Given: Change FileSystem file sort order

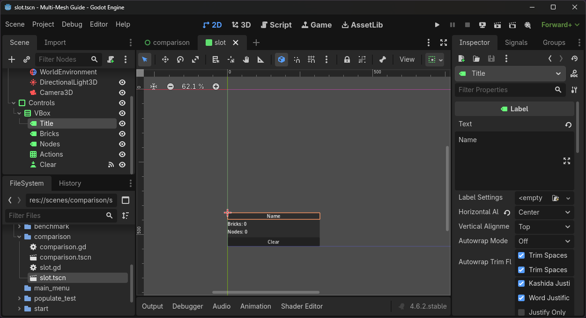Looking at the screenshot, I should (x=126, y=216).
